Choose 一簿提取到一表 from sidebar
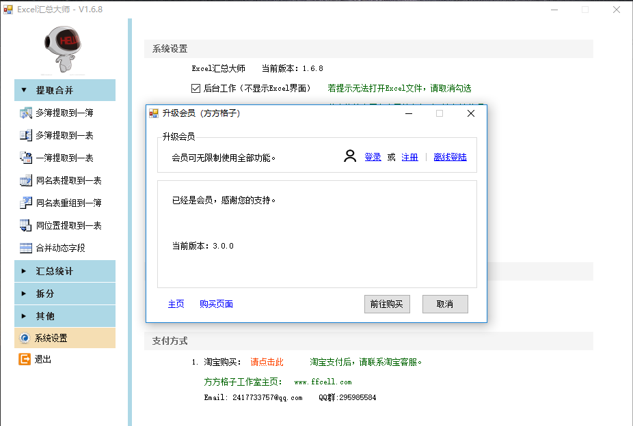This screenshot has height=426, width=633. coord(64,158)
